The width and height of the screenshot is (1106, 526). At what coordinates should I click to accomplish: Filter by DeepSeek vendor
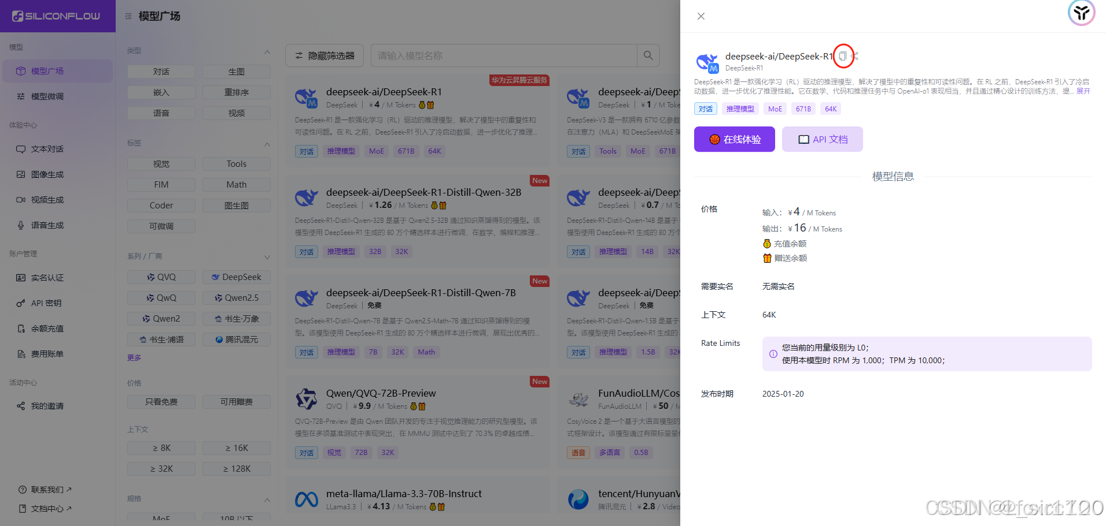click(237, 277)
